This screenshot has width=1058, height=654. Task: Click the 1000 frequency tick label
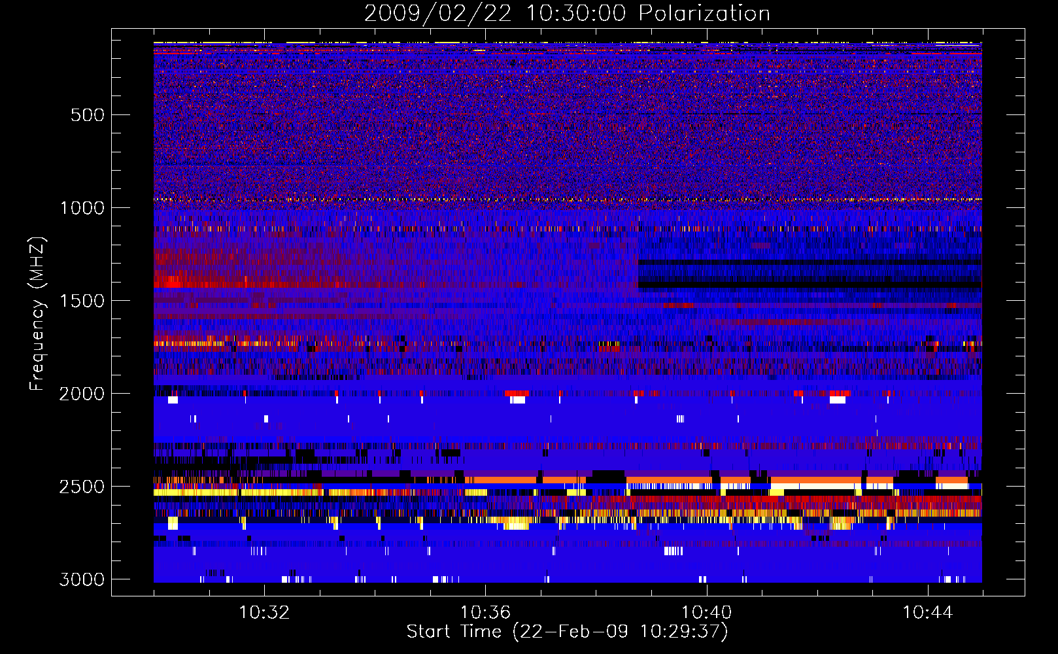pos(82,208)
